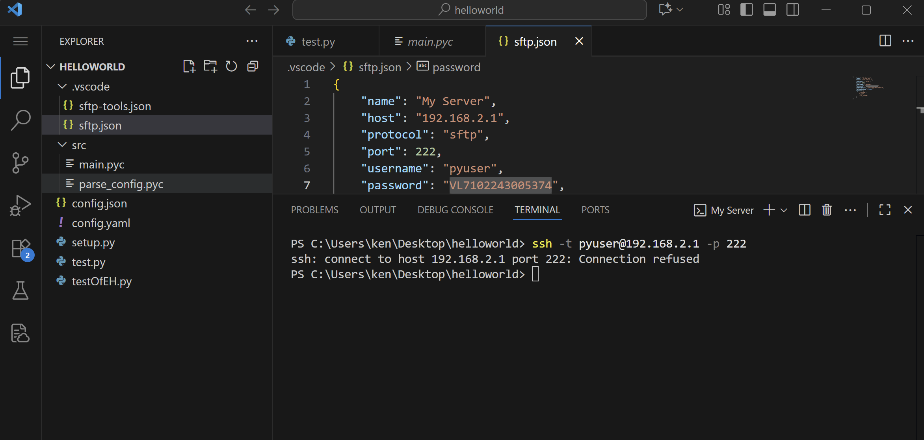Create a new file in the Explorer
Image resolution: width=924 pixels, height=440 pixels.
pos(190,66)
